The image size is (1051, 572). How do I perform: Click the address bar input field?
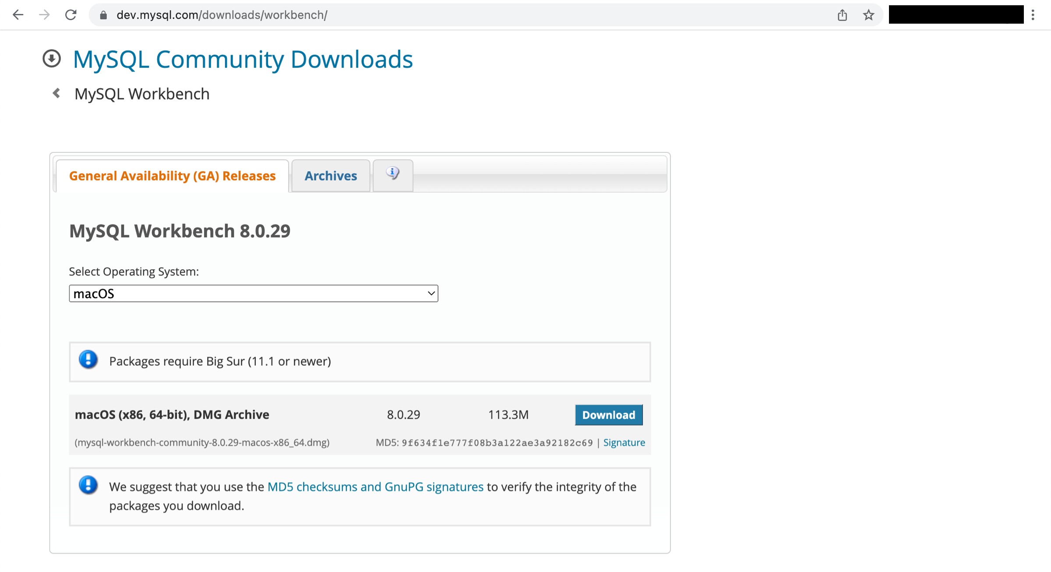(466, 15)
